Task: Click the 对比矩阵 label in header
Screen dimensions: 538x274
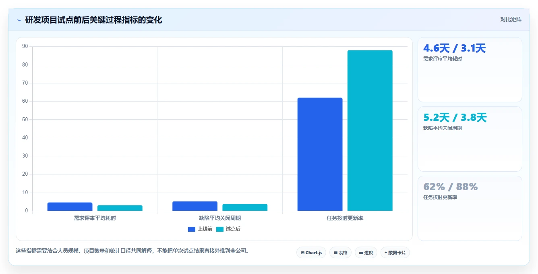Action: click(x=511, y=20)
